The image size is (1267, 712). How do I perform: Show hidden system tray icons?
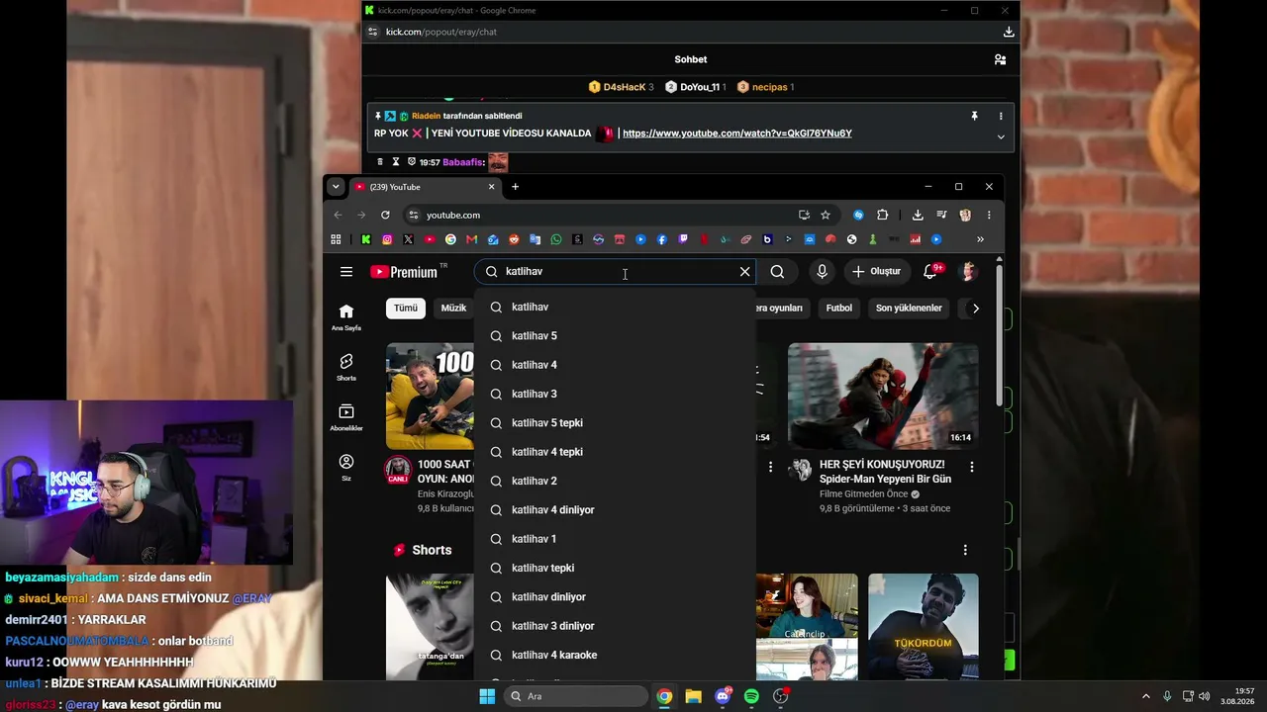(x=1147, y=696)
